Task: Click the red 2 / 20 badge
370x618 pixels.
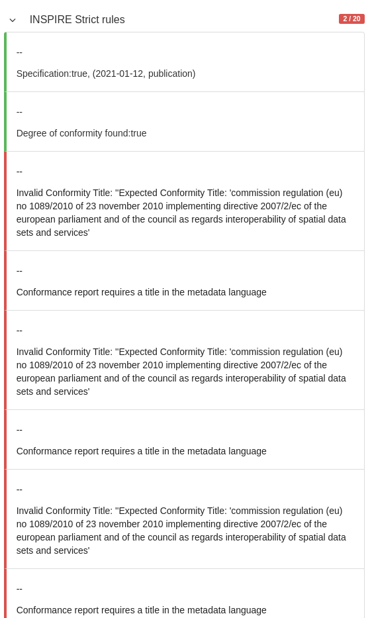Action: click(x=351, y=19)
